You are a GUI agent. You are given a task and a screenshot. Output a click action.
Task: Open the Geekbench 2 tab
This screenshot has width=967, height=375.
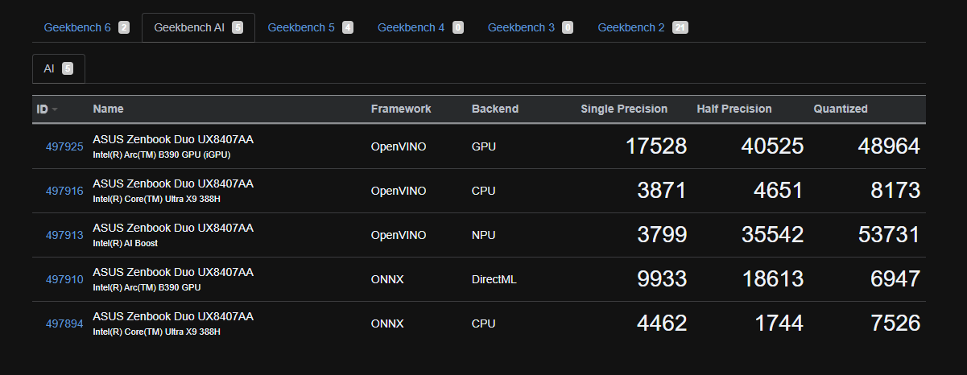(643, 27)
